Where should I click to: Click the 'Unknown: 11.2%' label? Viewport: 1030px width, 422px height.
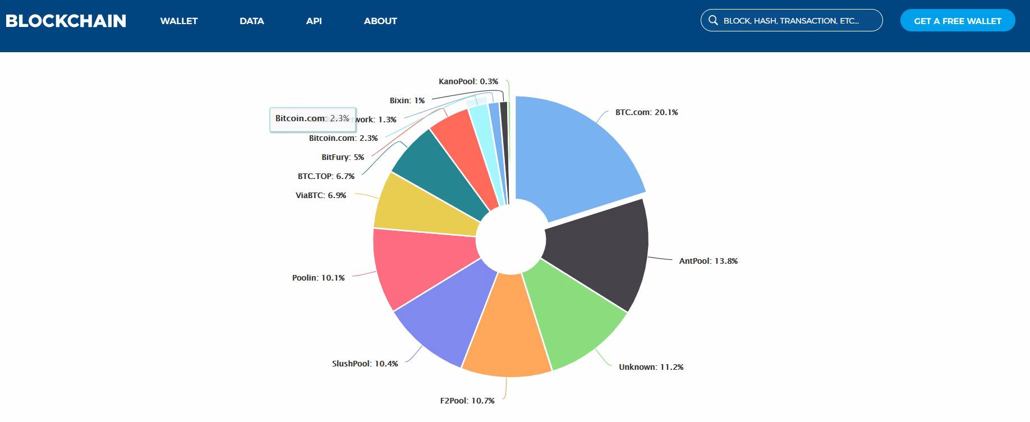click(x=651, y=367)
